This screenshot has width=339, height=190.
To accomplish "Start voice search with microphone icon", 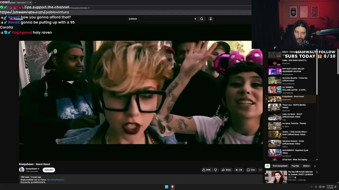I will click(x=211, y=19).
